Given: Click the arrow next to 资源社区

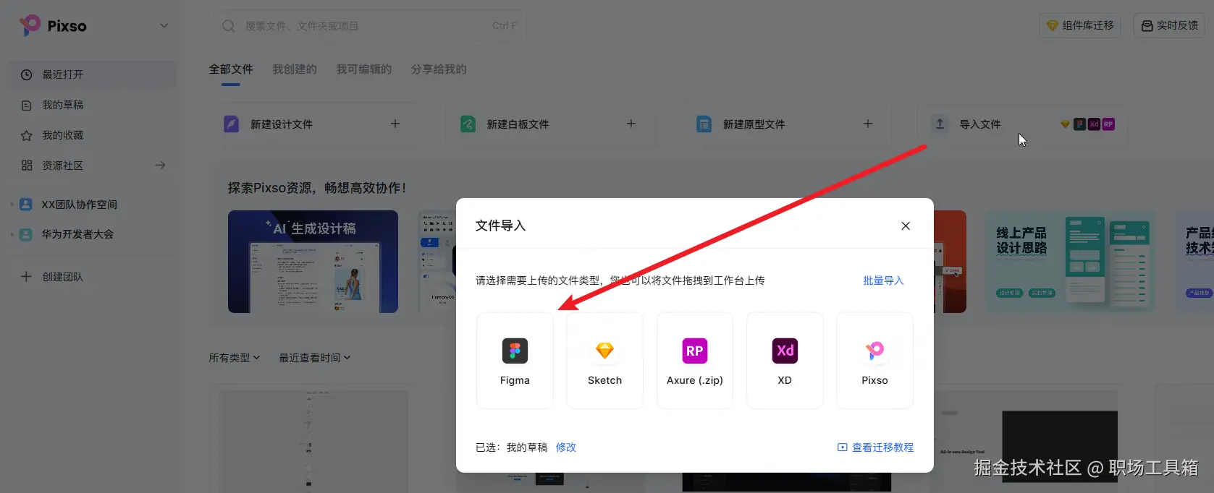Looking at the screenshot, I should (161, 166).
